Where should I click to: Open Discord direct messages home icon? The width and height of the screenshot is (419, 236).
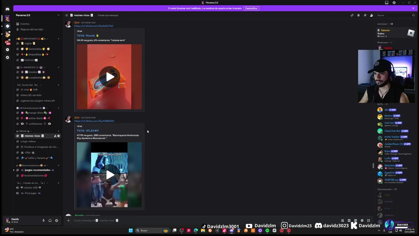(x=7, y=9)
